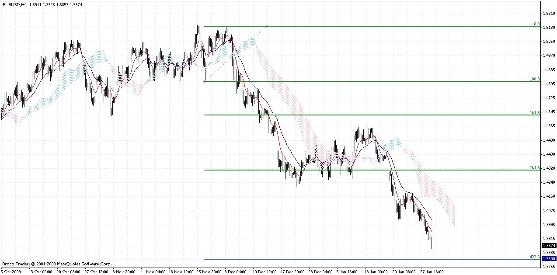Click the 1.5210 price axis label
The height and width of the screenshot is (275, 557).
[549, 13]
